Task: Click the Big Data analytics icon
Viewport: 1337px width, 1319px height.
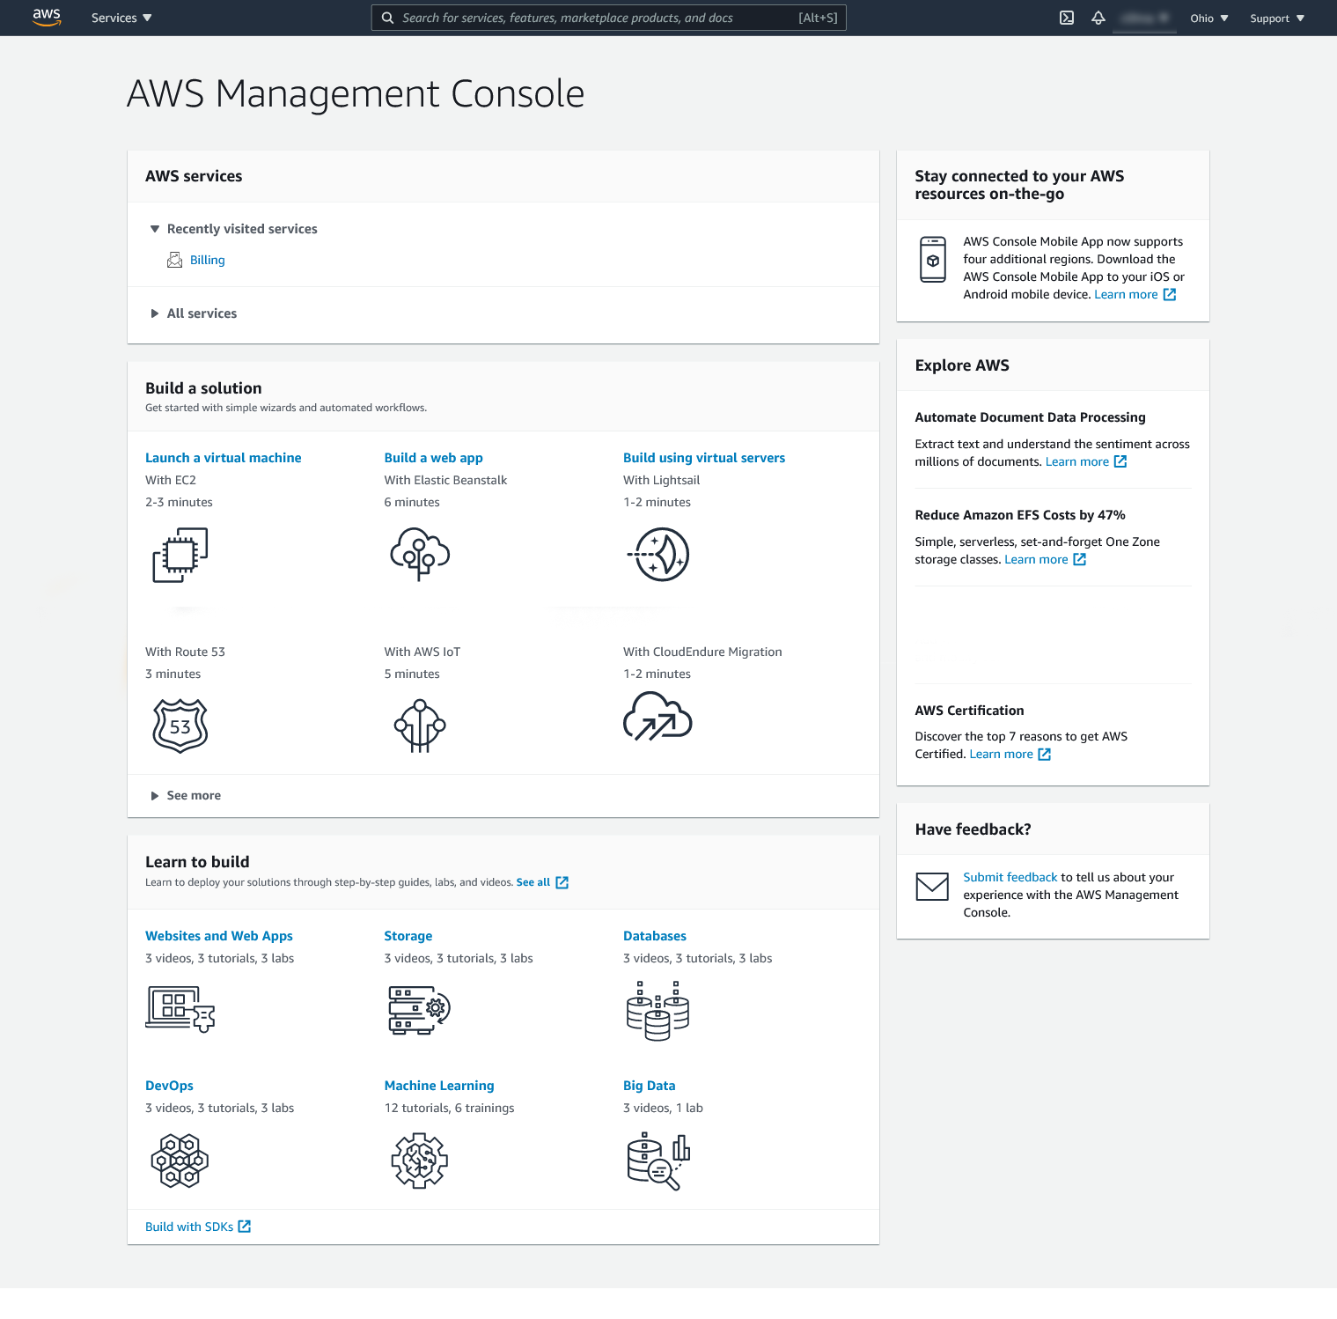Action: (658, 1162)
